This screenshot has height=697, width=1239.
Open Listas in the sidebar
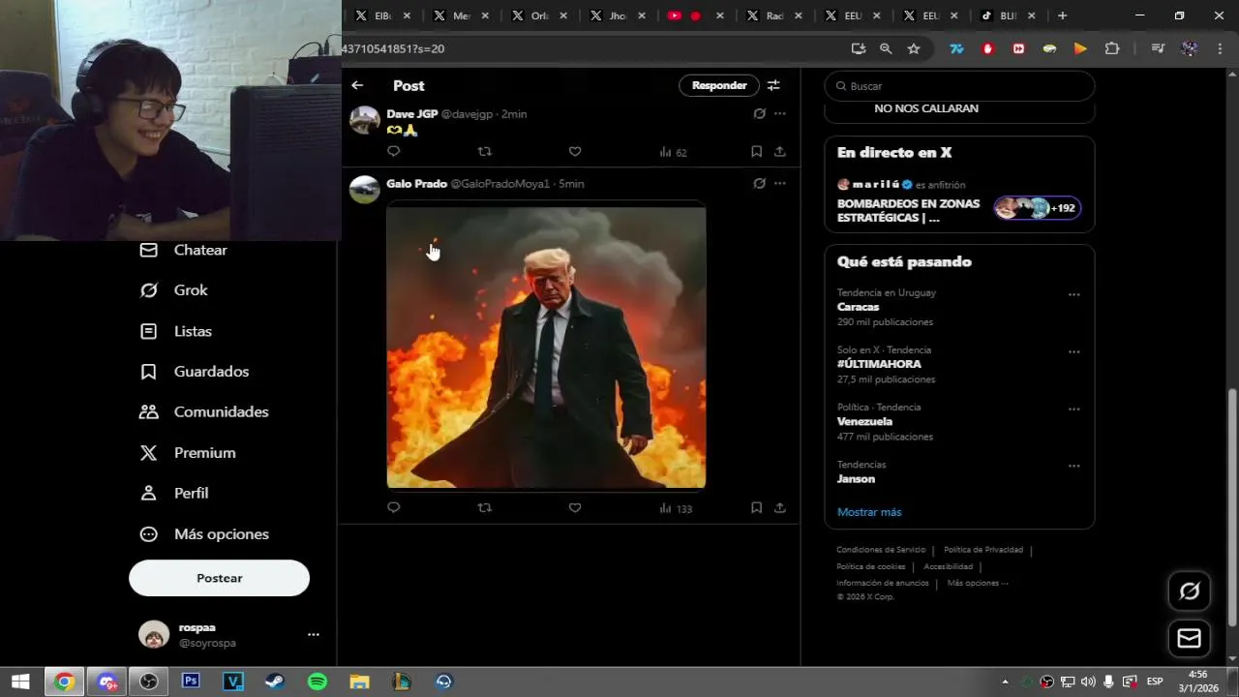[x=176, y=331]
